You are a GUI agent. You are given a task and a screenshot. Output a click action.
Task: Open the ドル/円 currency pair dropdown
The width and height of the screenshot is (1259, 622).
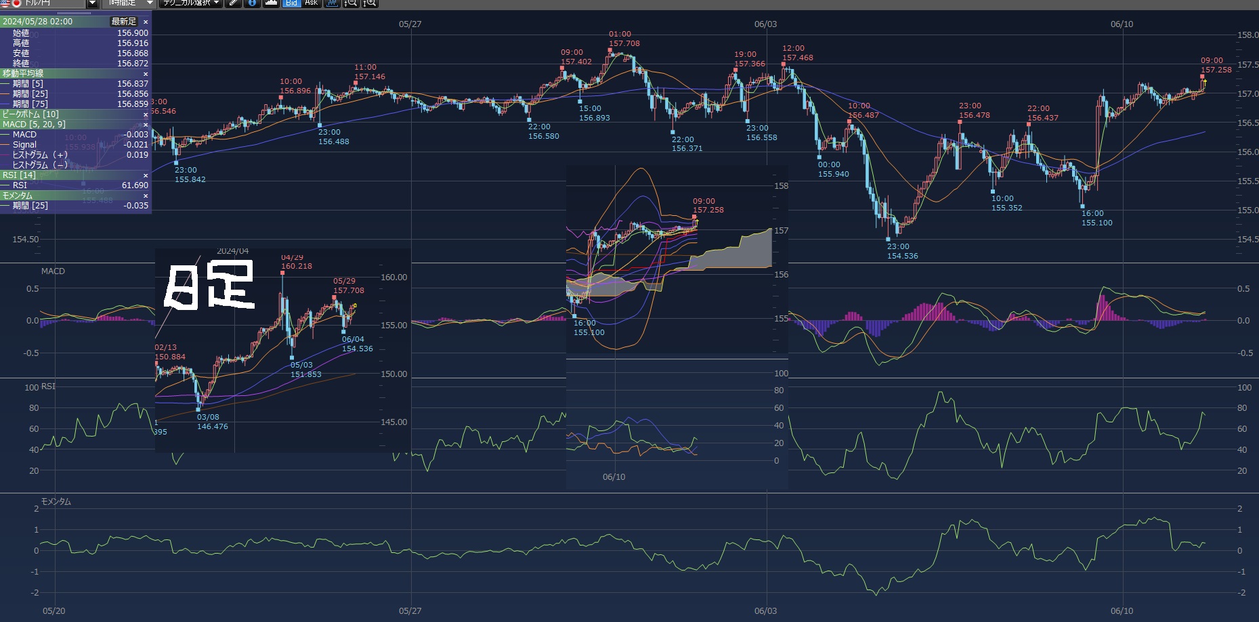pyautogui.click(x=93, y=3)
